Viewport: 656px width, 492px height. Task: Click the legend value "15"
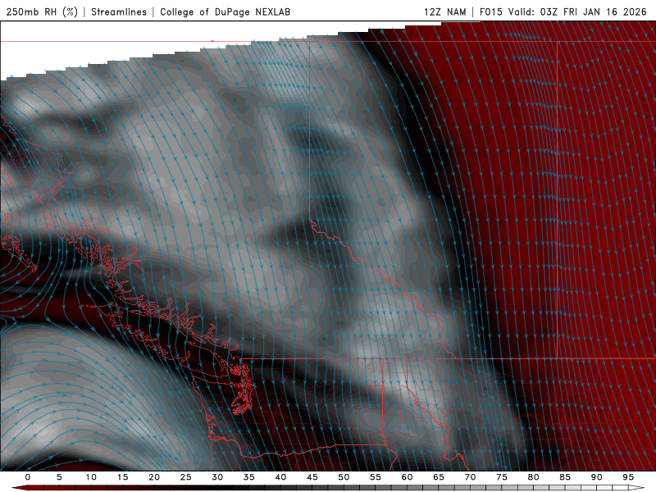coord(122,477)
